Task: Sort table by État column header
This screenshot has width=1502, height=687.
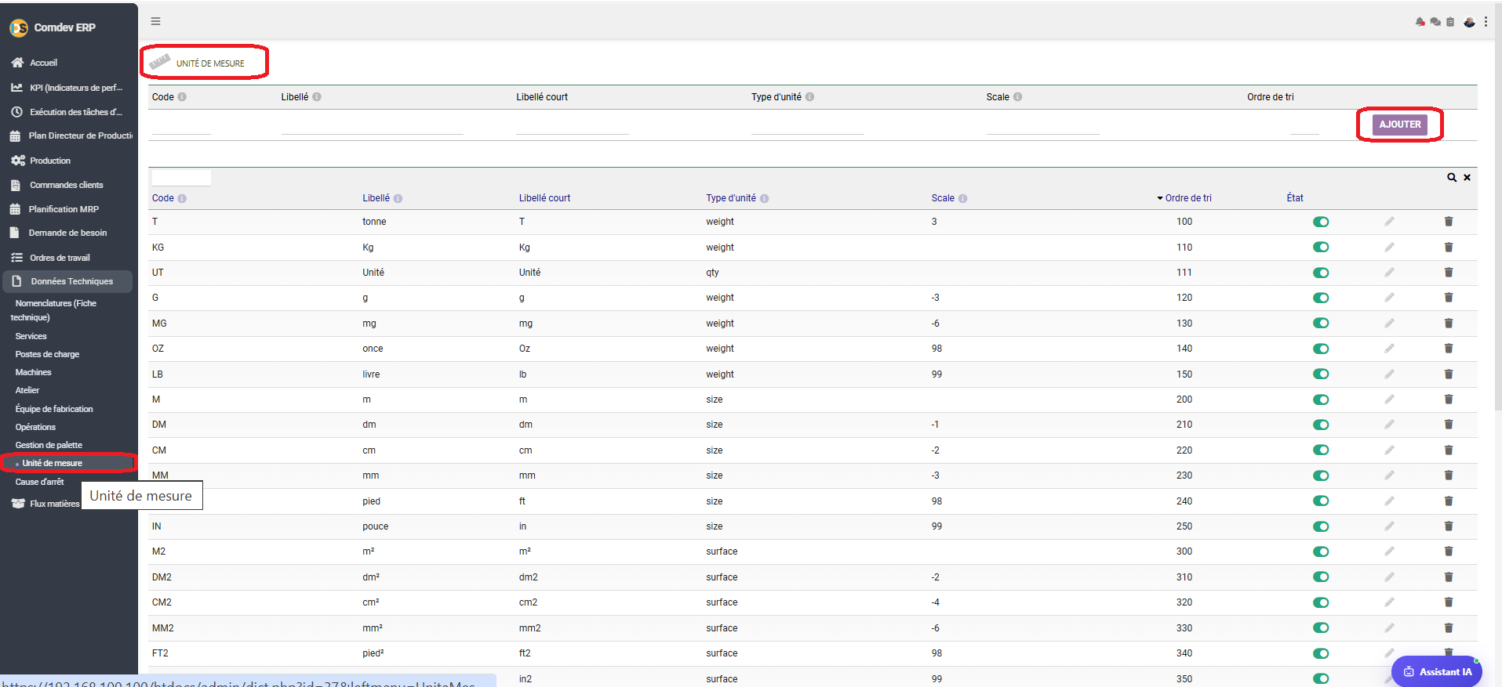Action: click(x=1295, y=198)
